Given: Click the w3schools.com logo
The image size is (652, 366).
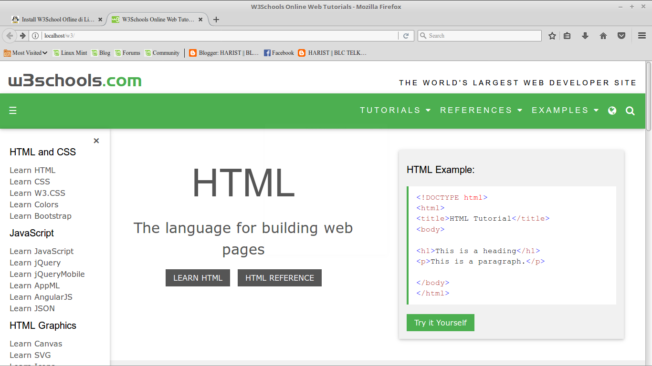Looking at the screenshot, I should [75, 81].
